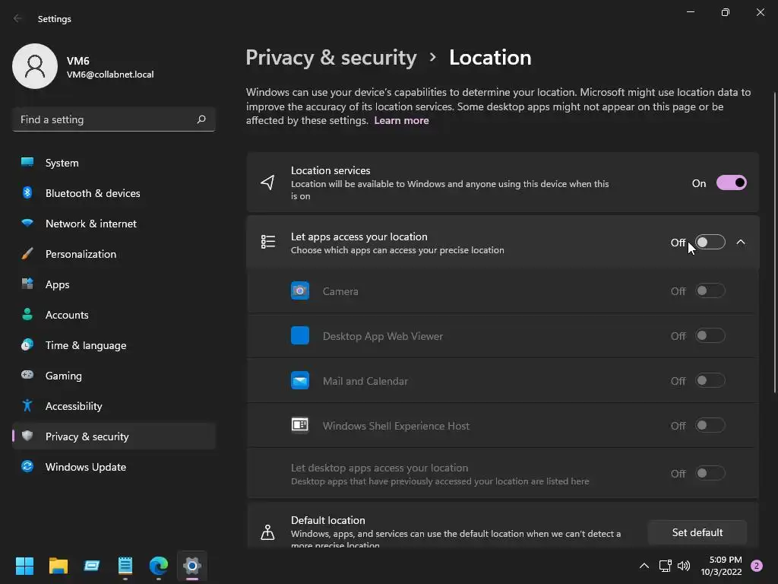Click the Privacy & security breadcrumb
Screen dimensions: 778x584
click(331, 58)
